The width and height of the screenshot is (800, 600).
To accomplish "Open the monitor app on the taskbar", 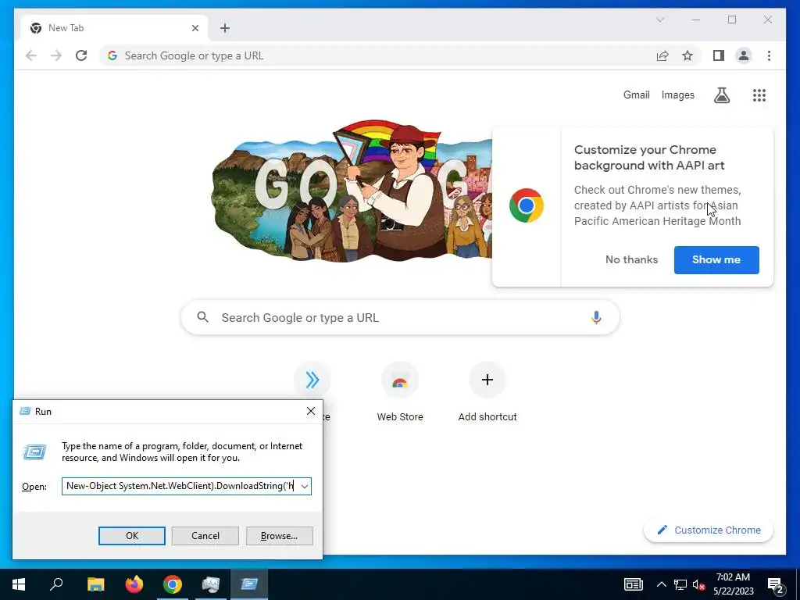I will pos(211,584).
